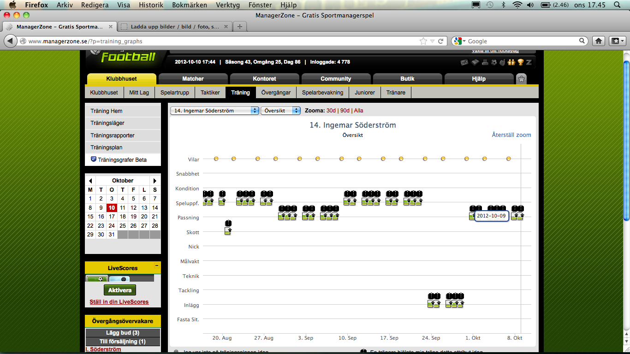This screenshot has height=354, width=630.
Task: Select October 24 in the calendar
Action: 112,226
